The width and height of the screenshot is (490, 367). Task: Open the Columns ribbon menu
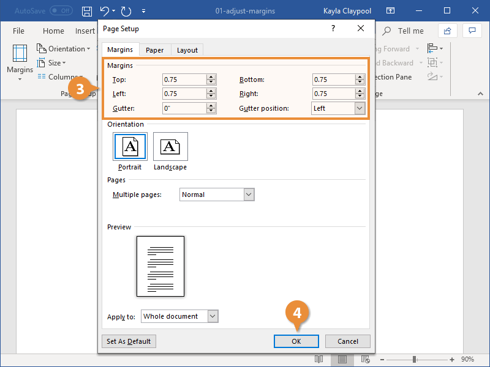(x=60, y=77)
